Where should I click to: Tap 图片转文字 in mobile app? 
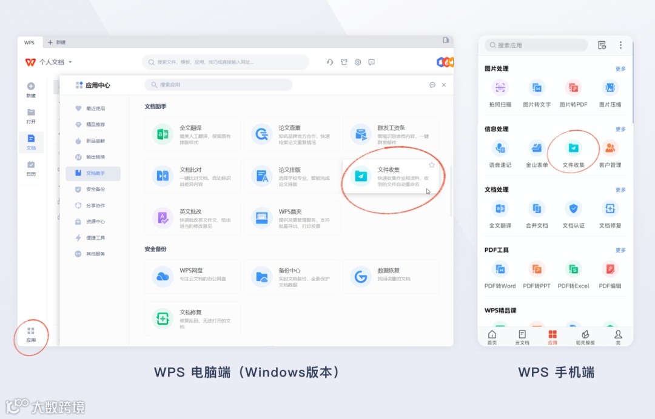click(537, 94)
